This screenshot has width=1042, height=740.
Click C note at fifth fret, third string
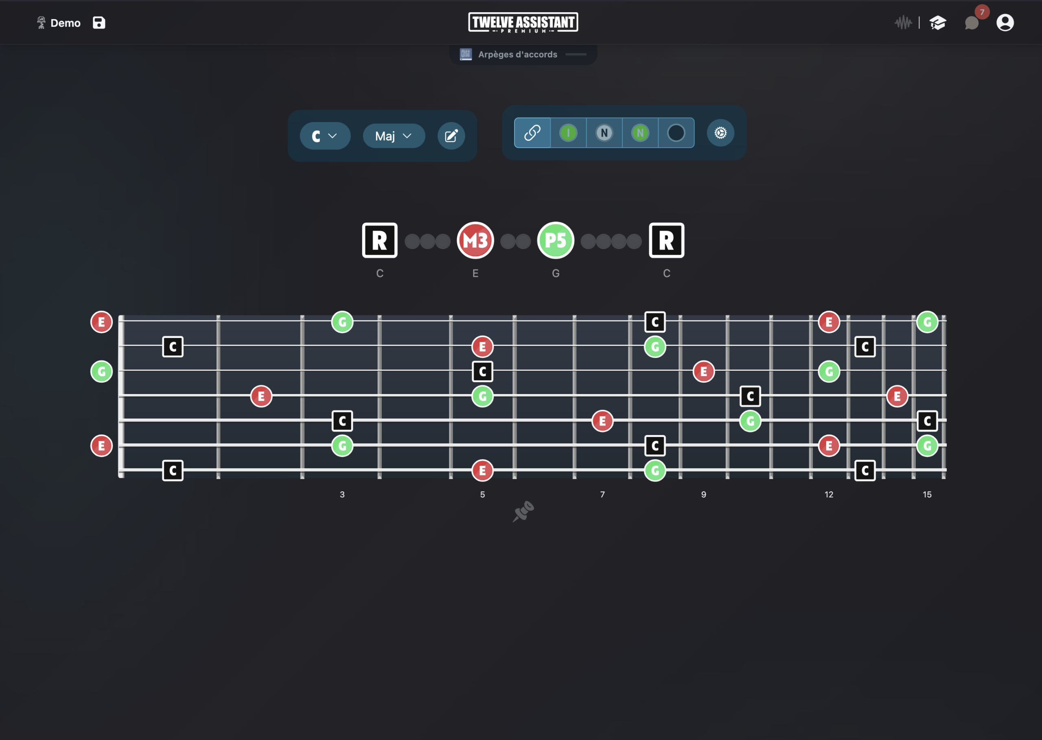click(x=482, y=371)
